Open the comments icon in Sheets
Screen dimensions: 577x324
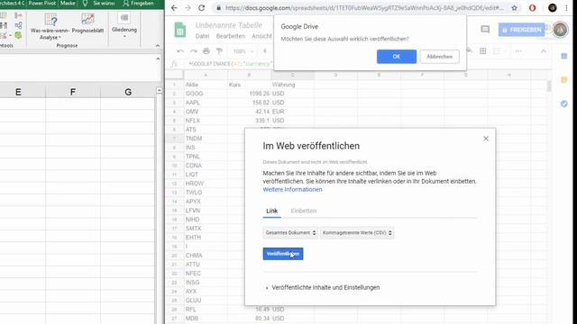[x=485, y=30]
